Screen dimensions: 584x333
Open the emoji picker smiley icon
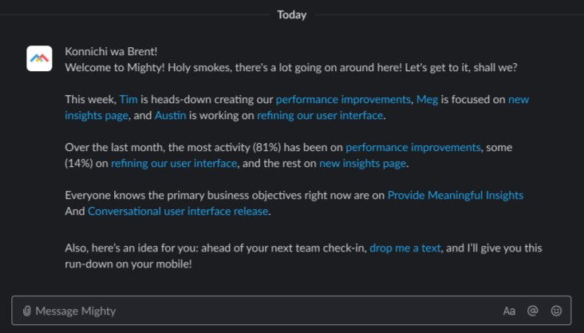click(556, 311)
